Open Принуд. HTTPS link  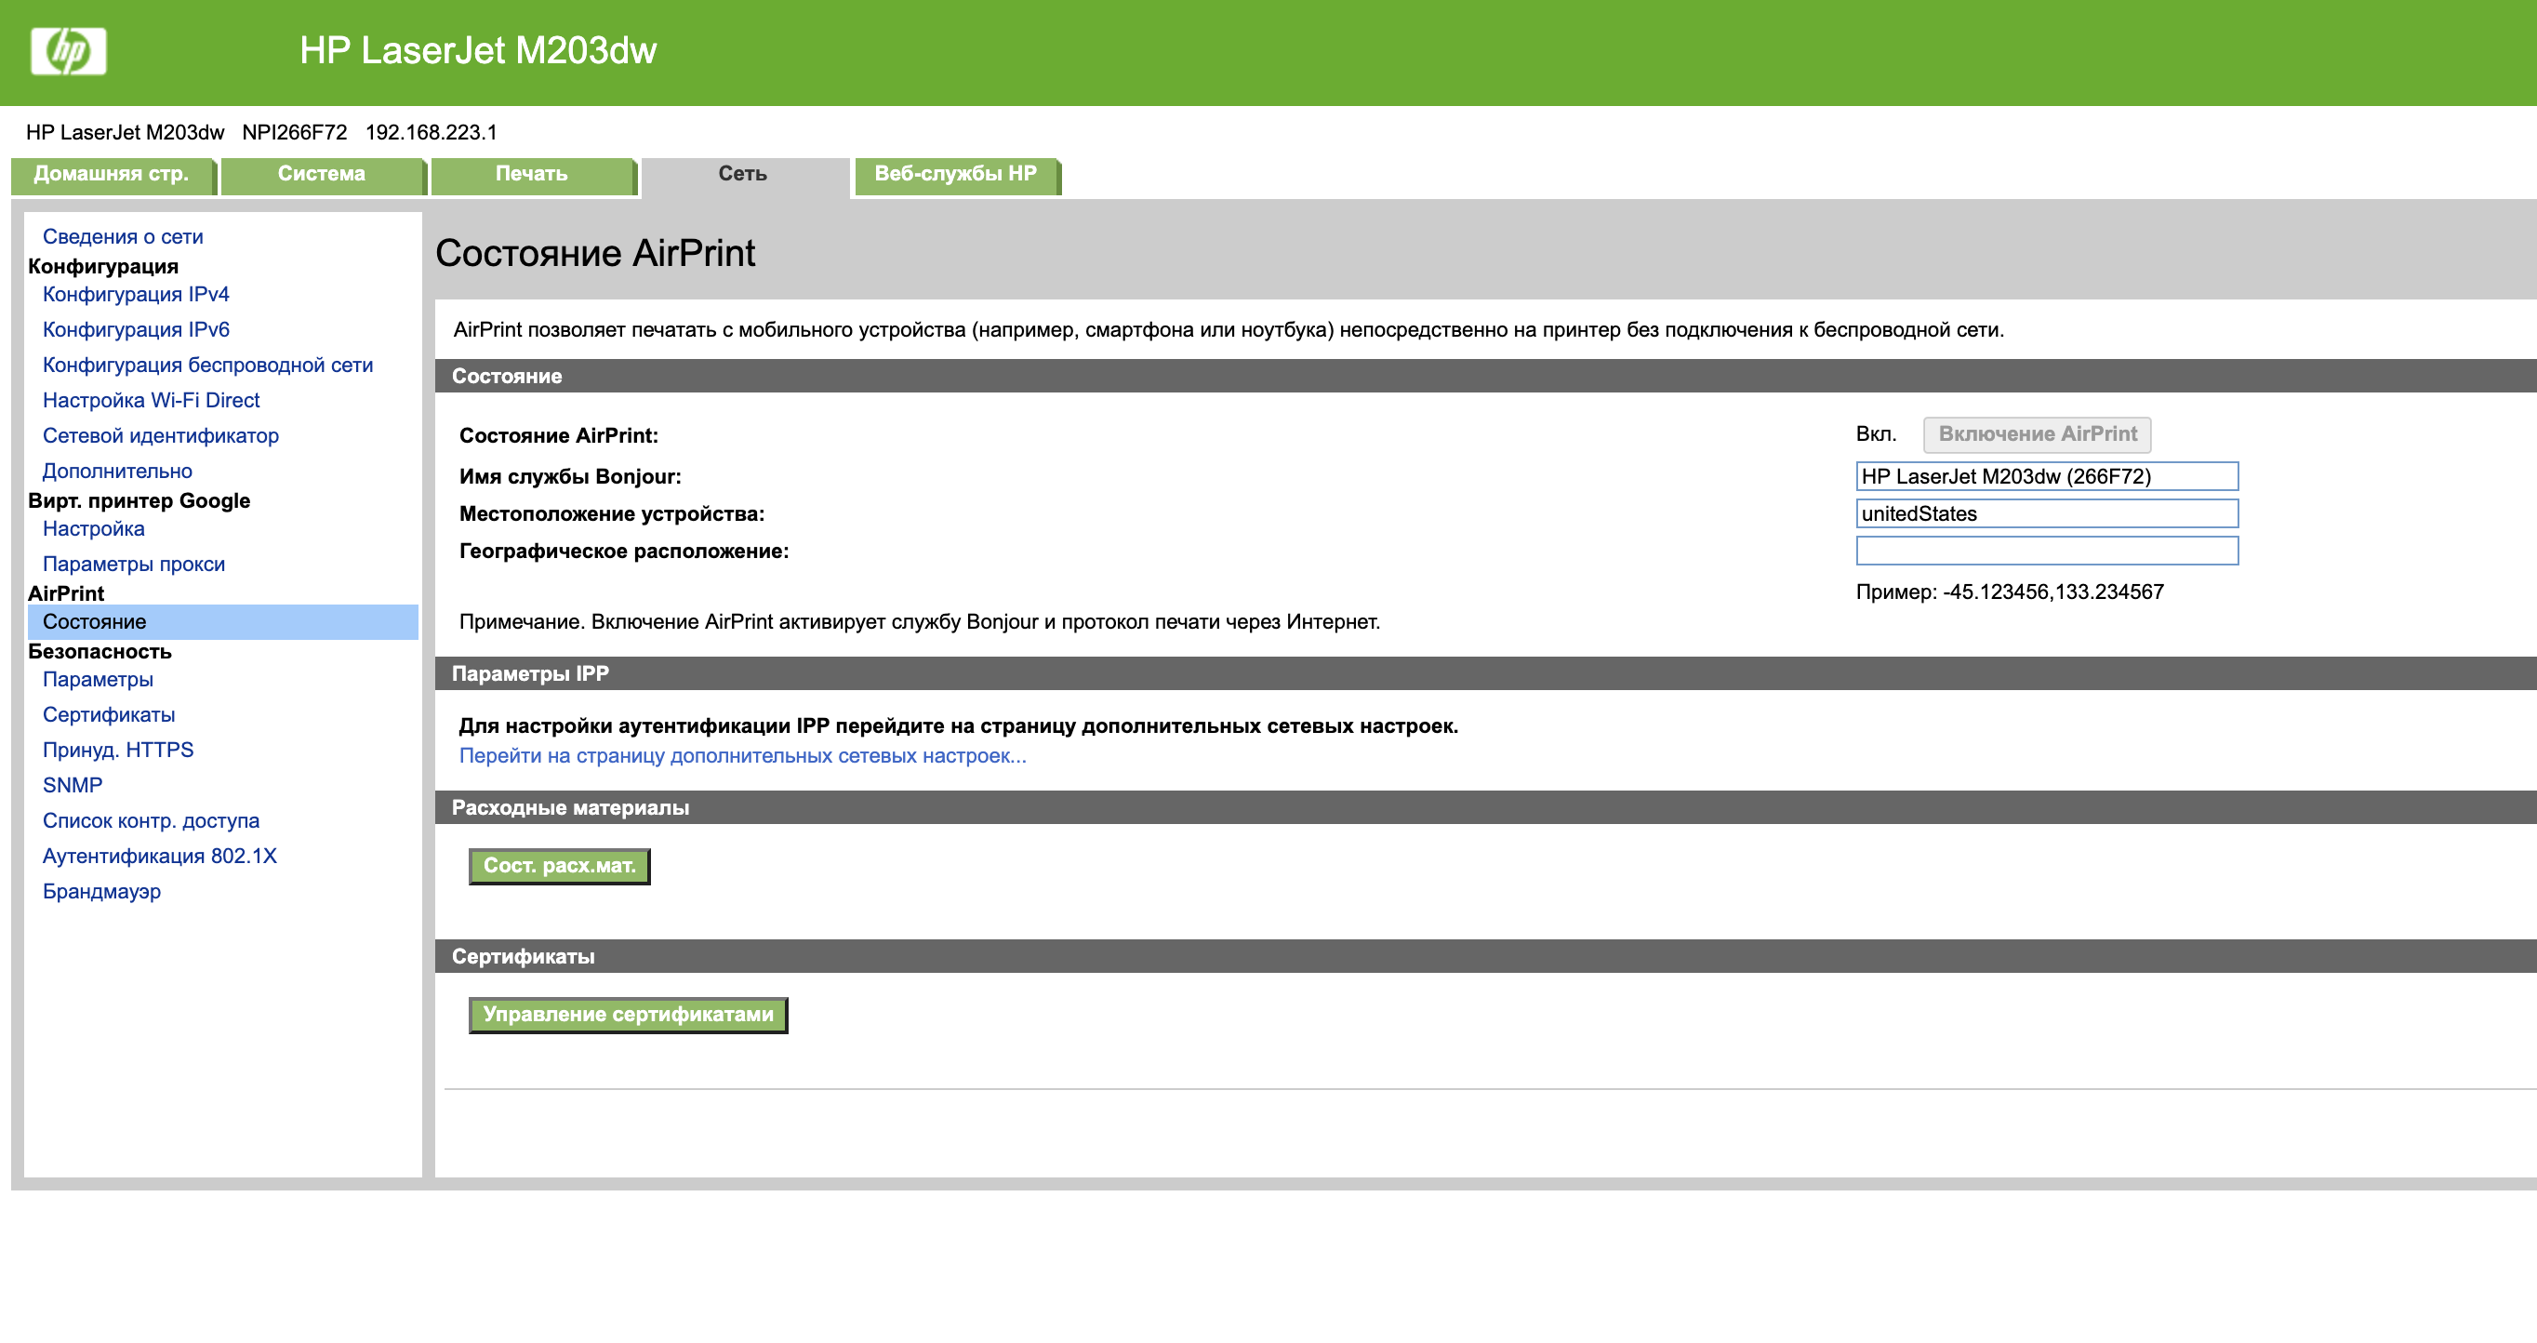[x=118, y=751]
